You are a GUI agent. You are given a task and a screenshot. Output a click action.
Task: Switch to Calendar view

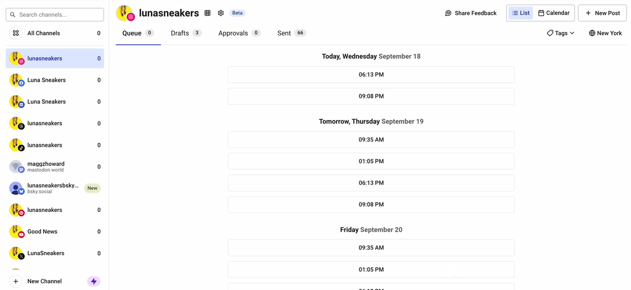coord(553,13)
